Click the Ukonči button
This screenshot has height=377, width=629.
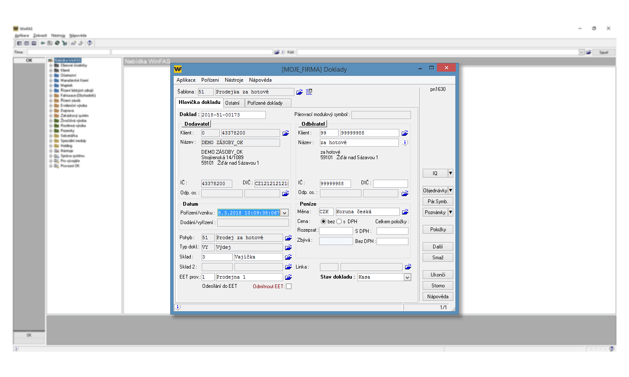tap(438, 275)
